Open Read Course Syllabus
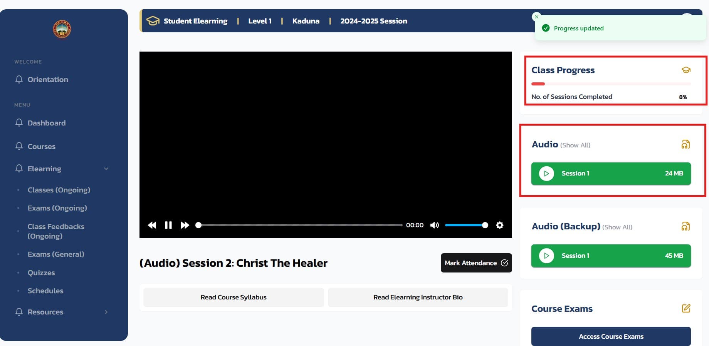This screenshot has height=346, width=709. click(x=233, y=297)
